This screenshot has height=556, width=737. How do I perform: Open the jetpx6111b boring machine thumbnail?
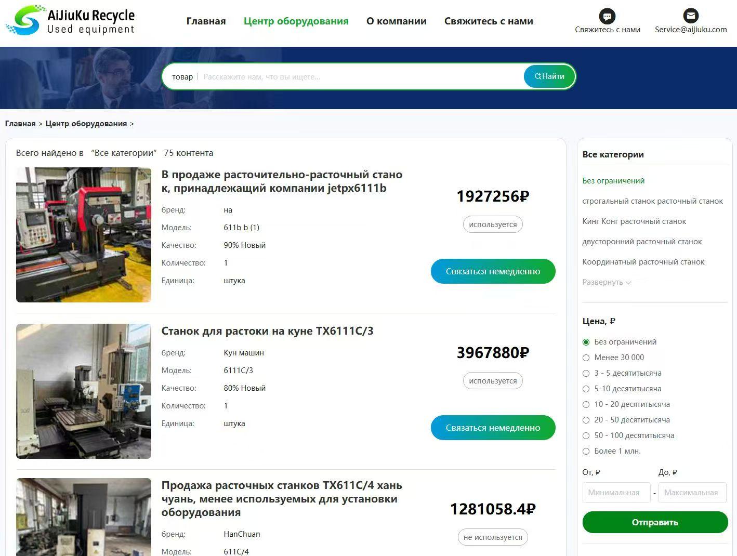pos(84,235)
